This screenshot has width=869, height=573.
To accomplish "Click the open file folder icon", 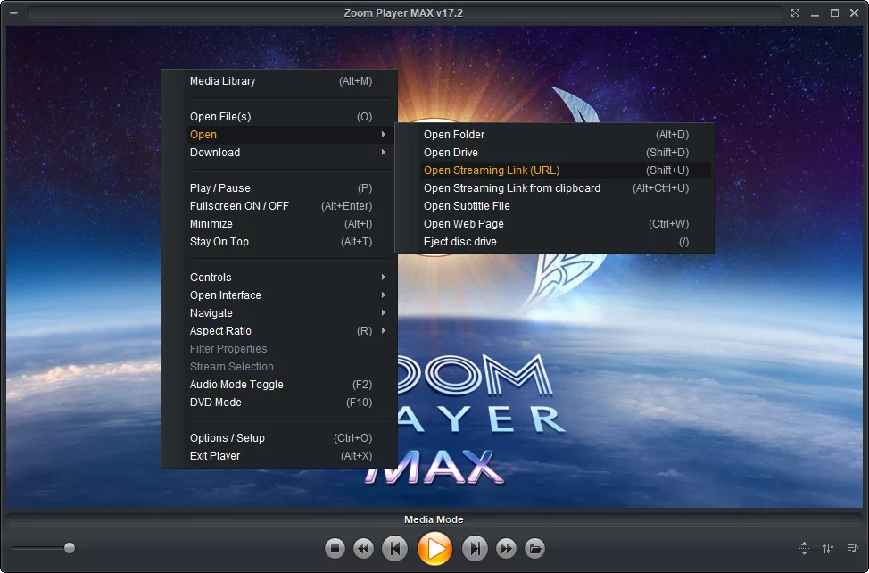I will click(x=534, y=548).
